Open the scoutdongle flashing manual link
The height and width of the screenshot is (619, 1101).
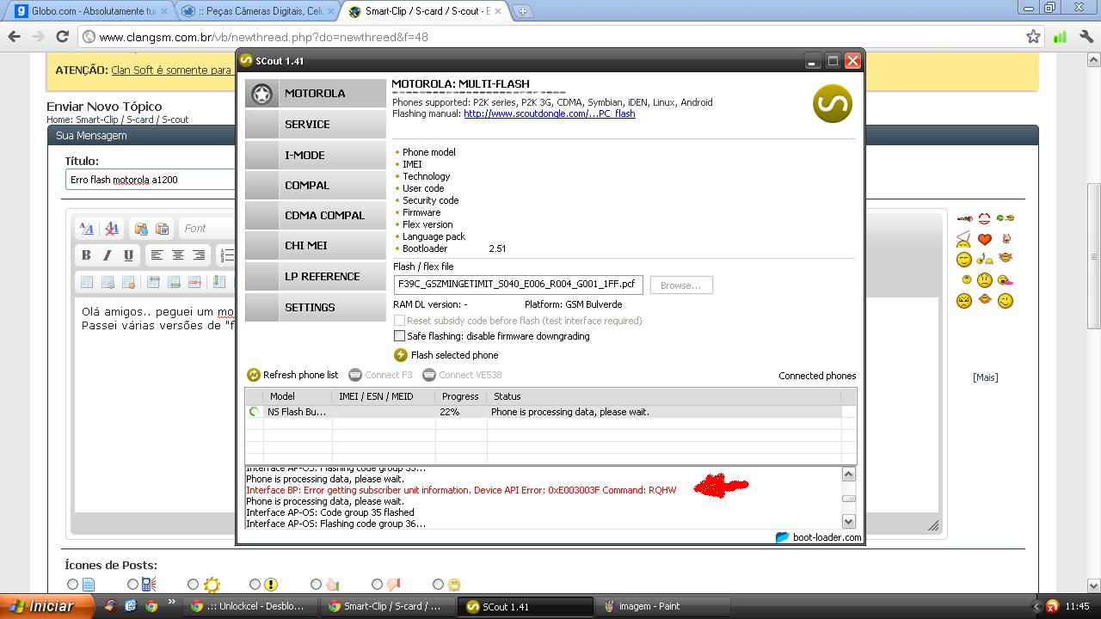click(x=549, y=113)
